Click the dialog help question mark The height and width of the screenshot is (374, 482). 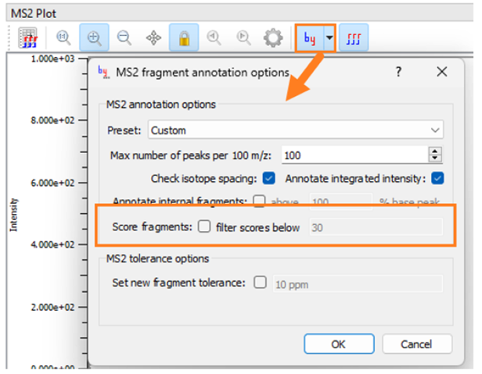(x=397, y=73)
